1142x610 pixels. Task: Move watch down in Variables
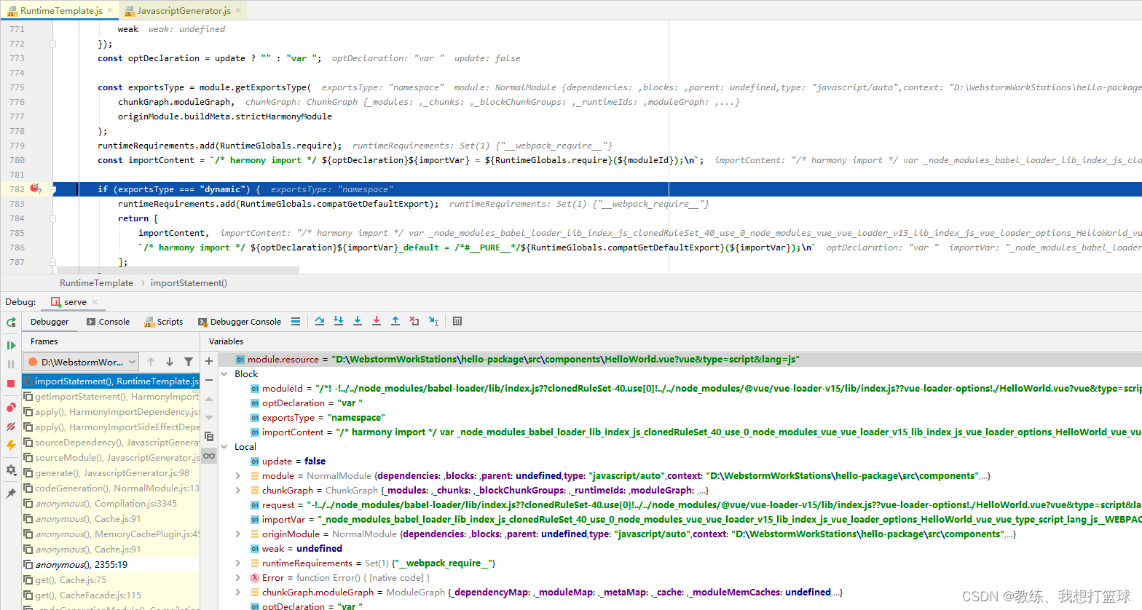click(209, 418)
